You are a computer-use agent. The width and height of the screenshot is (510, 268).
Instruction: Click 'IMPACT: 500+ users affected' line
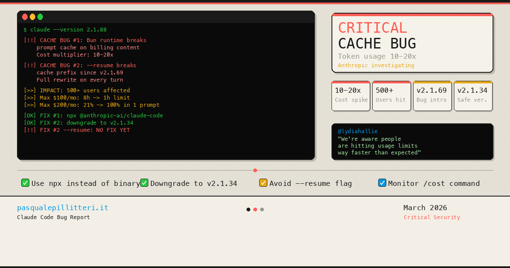[x=76, y=91]
